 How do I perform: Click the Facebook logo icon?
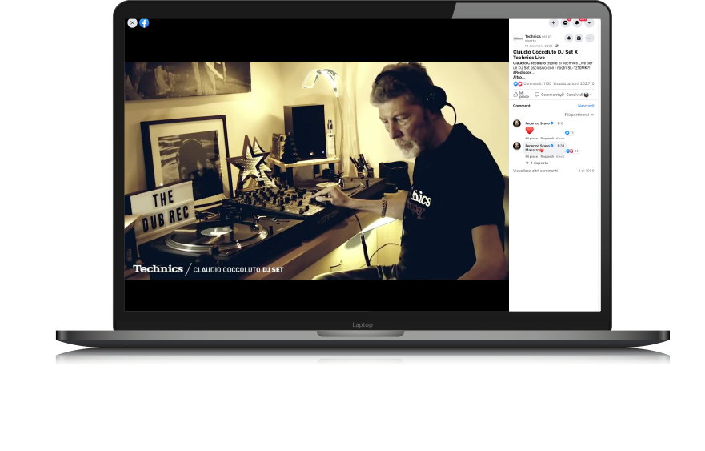tap(144, 23)
